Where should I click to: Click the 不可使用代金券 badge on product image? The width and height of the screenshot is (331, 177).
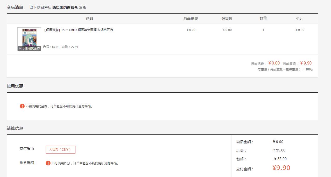(29, 49)
